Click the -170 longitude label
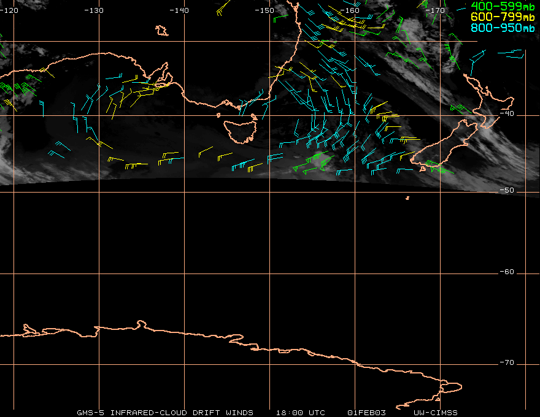The width and height of the screenshot is (540, 417). (x=435, y=10)
